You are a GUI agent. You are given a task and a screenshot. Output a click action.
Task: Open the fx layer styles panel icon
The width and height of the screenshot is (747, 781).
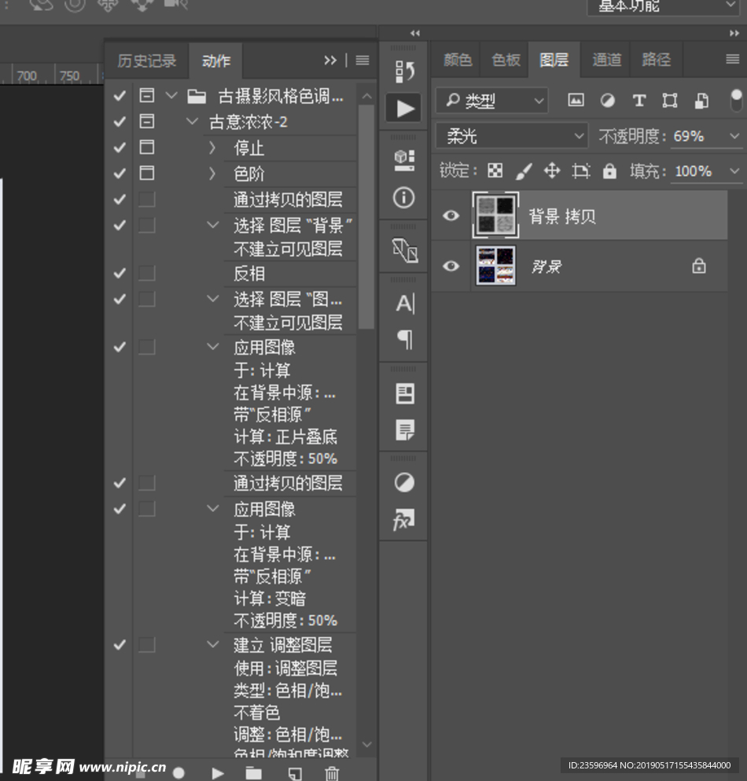(403, 519)
